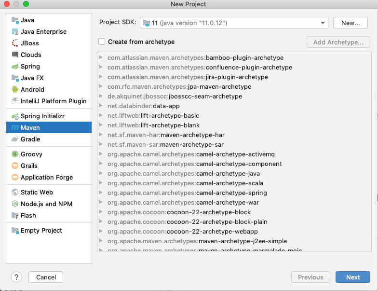The width and height of the screenshot is (378, 291).
Task: Click the IntelliJ Platform Plugin icon
Action: coord(15,101)
